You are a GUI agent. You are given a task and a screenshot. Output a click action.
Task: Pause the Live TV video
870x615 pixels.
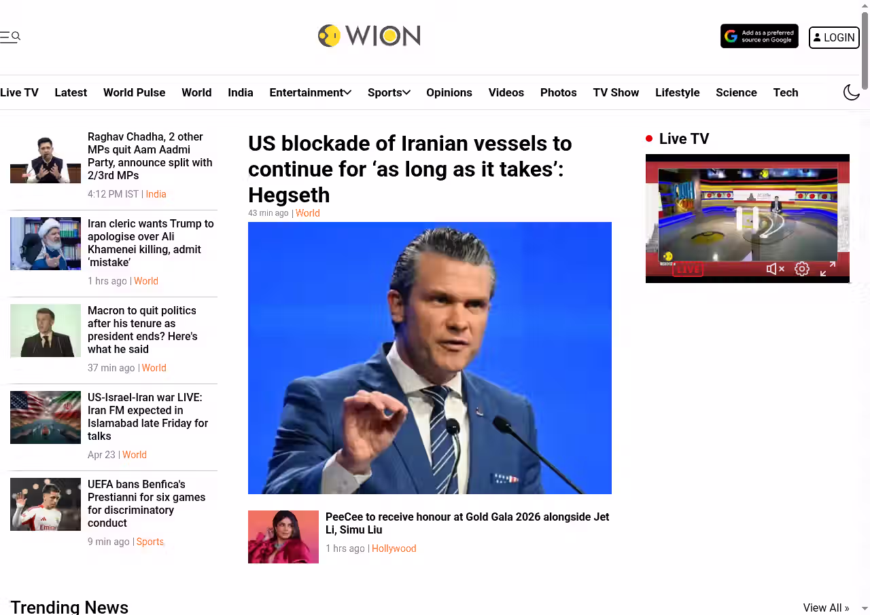[748, 219]
